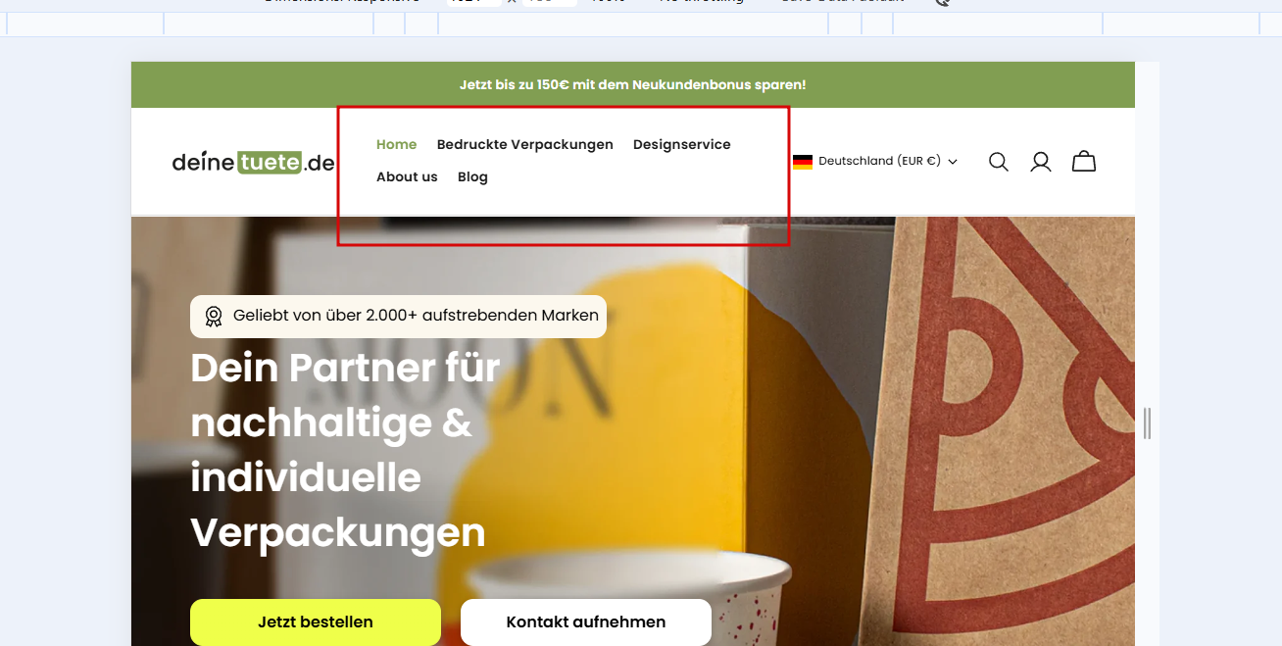Click the Jetzt bestellen button

pyautogui.click(x=316, y=621)
